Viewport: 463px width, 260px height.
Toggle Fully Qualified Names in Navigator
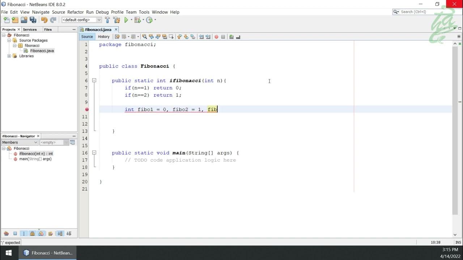tap(50, 234)
